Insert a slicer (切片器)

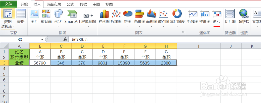pyautogui.click(x=230, y=17)
